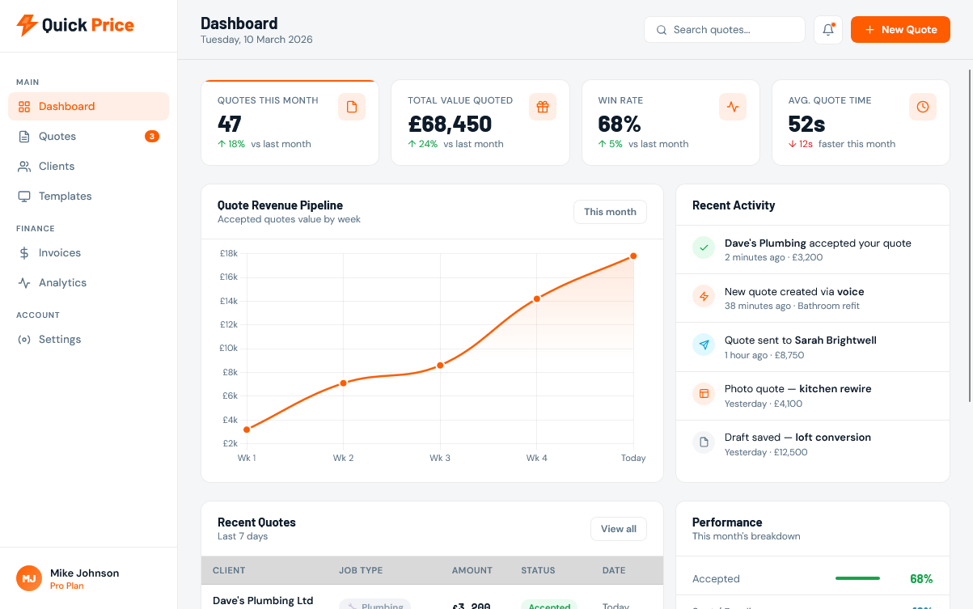Click the notification bell icon

(828, 30)
